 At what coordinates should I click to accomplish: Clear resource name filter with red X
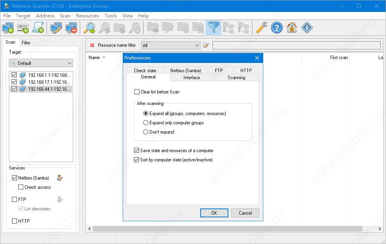point(92,45)
